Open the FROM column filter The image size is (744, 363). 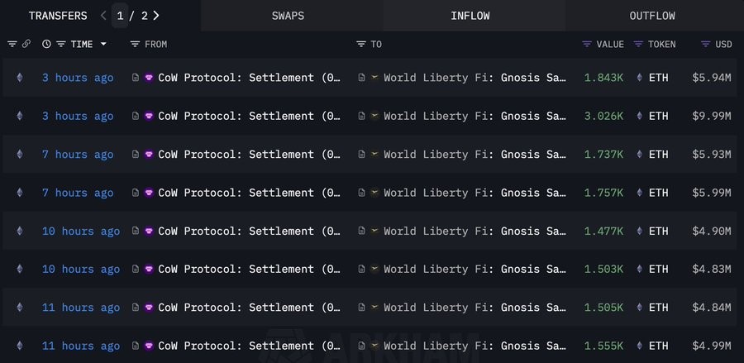point(135,44)
